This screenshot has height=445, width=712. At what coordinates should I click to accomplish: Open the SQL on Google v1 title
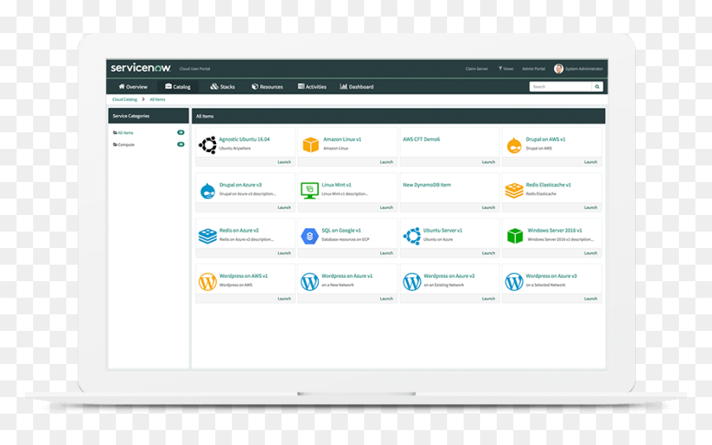point(341,231)
